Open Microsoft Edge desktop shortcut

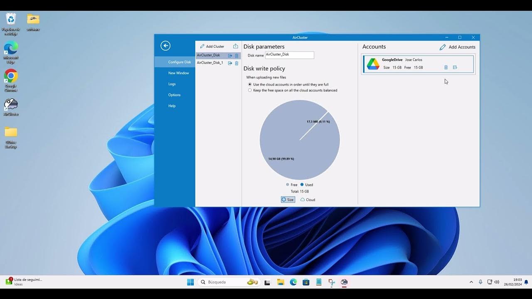(x=11, y=53)
